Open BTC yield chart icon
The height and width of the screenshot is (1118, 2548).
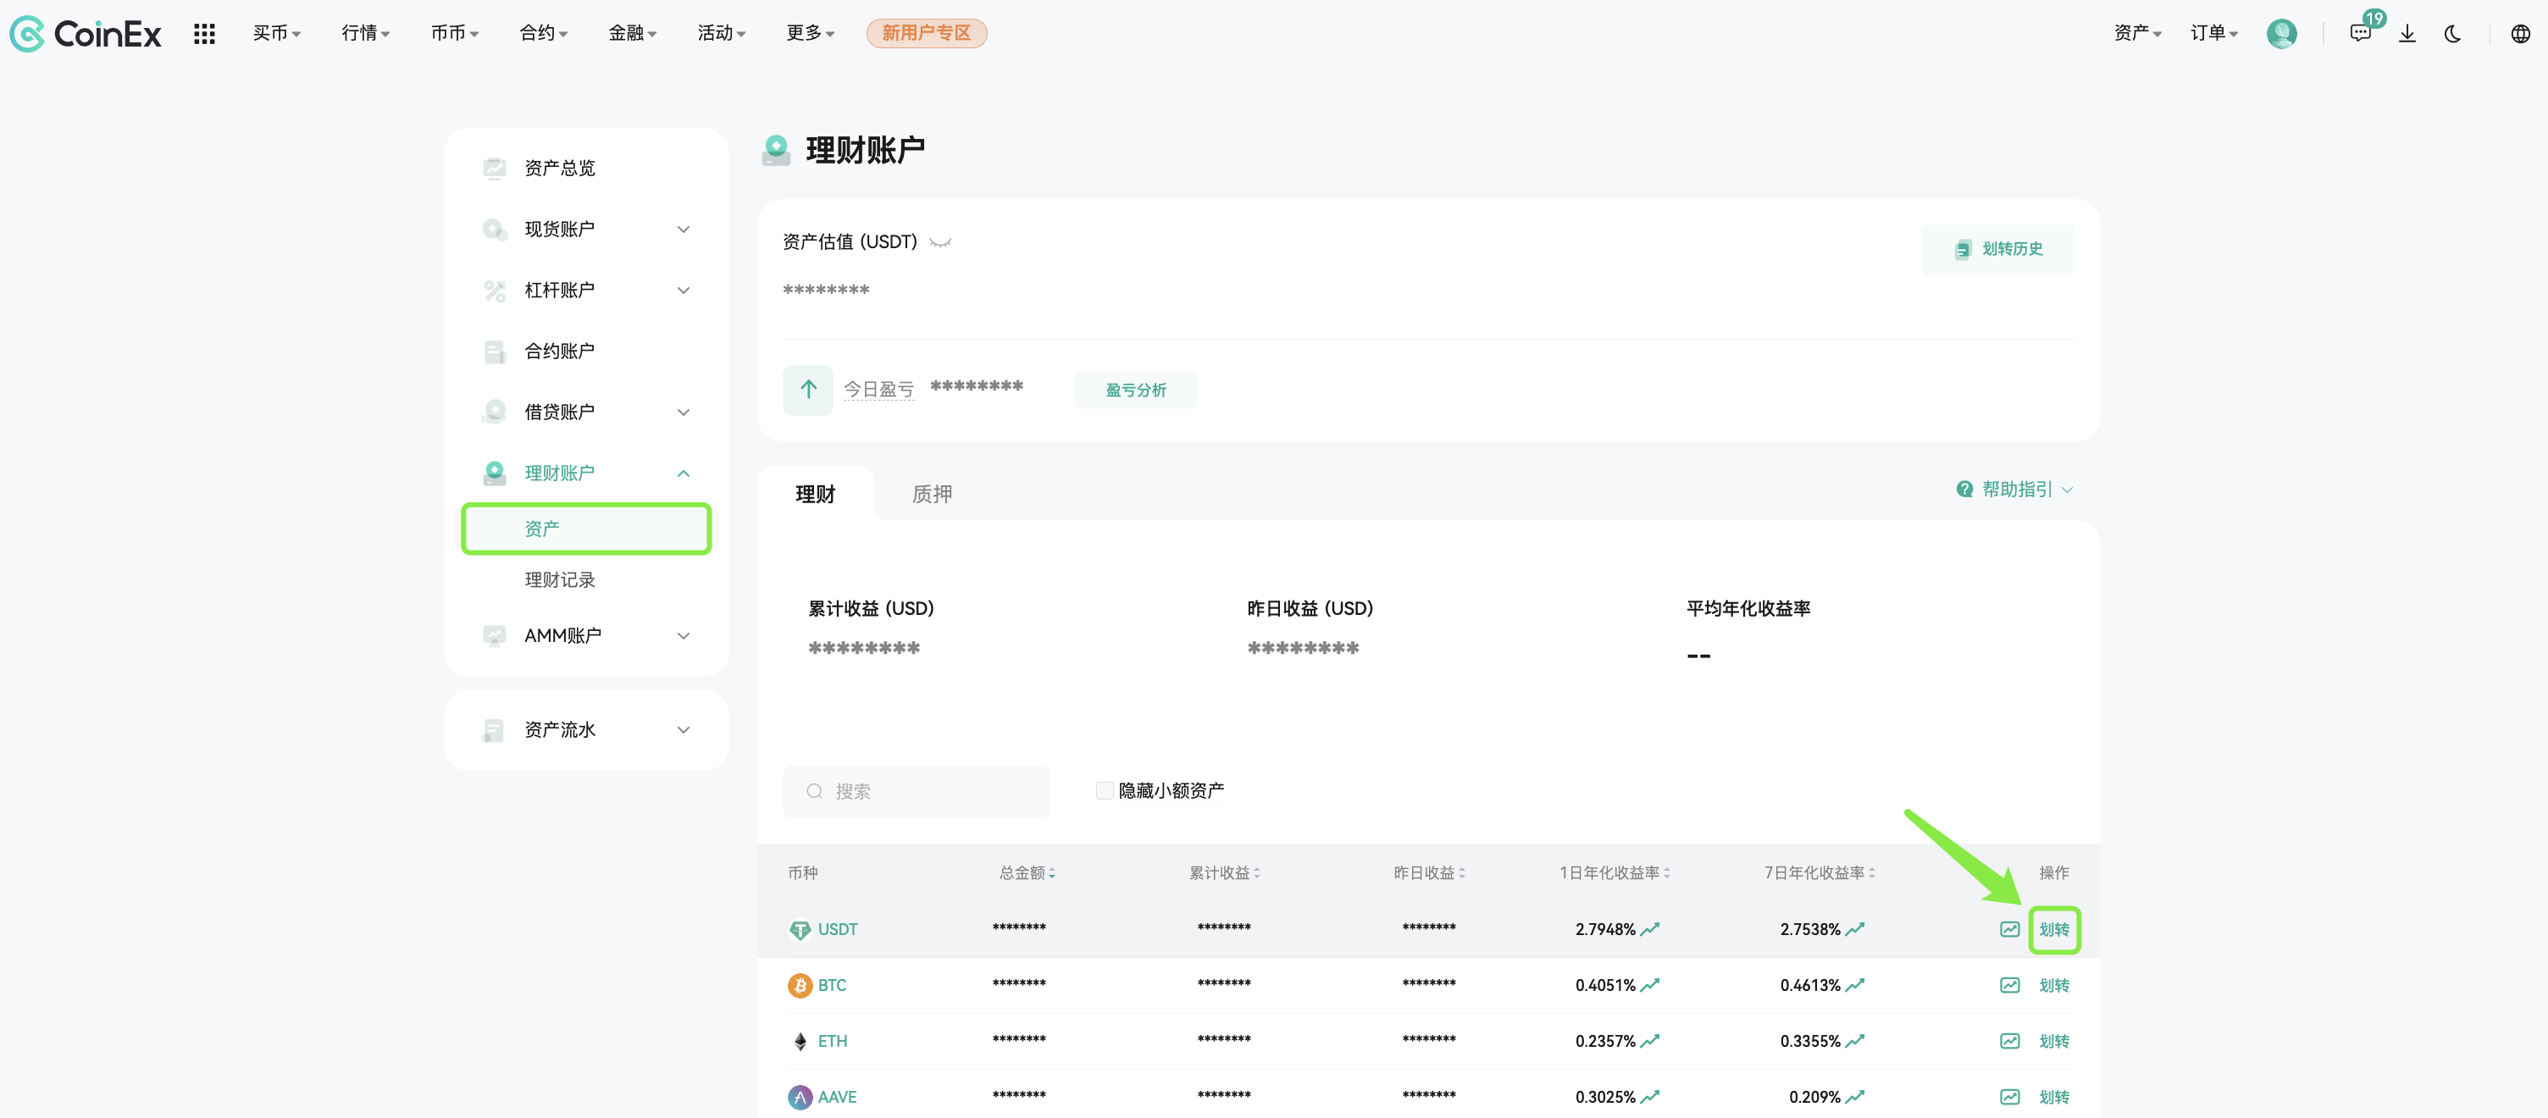[2010, 985]
